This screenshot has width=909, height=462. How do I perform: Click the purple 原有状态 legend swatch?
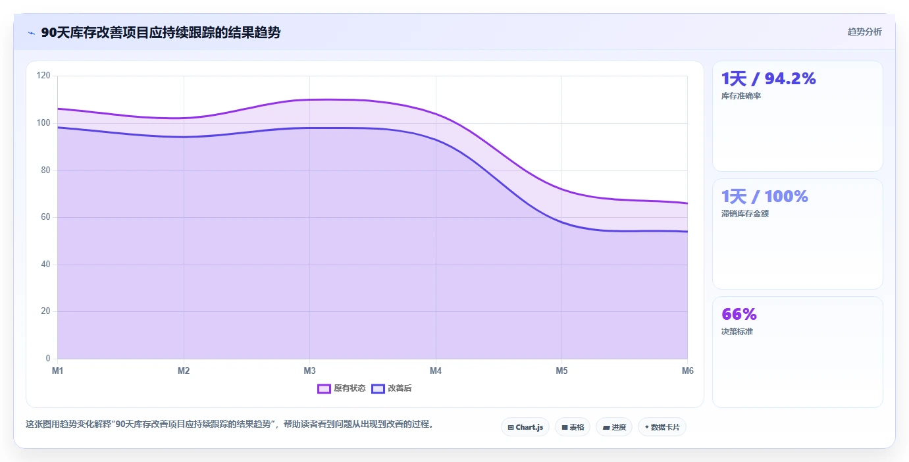pos(324,388)
